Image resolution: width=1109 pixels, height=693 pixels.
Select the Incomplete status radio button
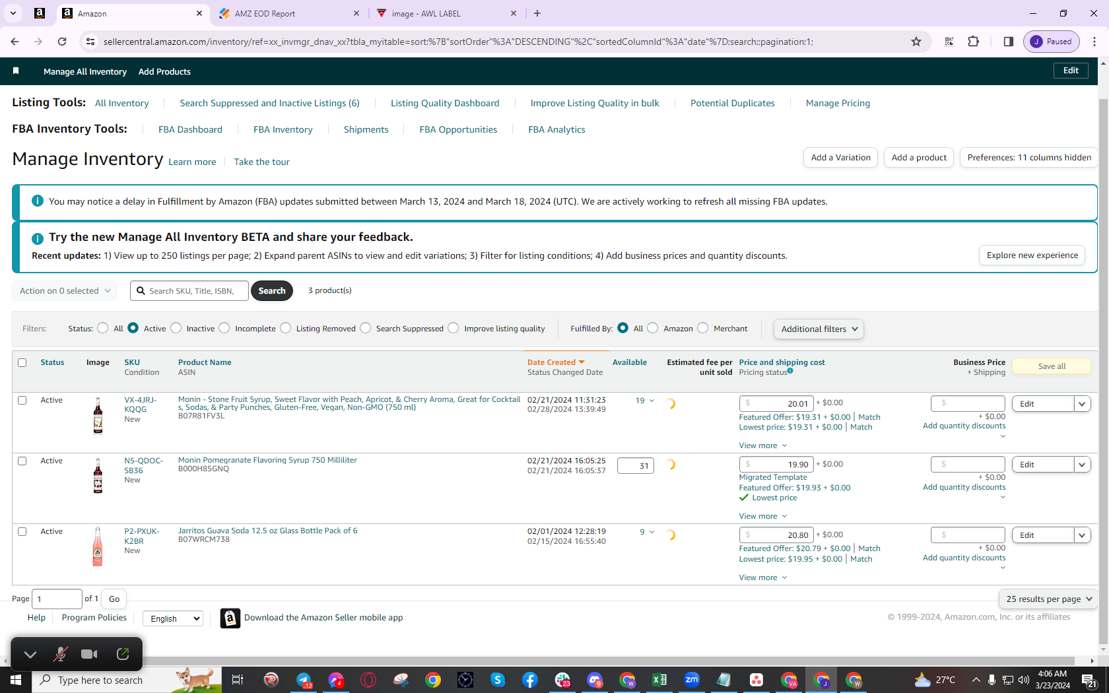tap(224, 328)
